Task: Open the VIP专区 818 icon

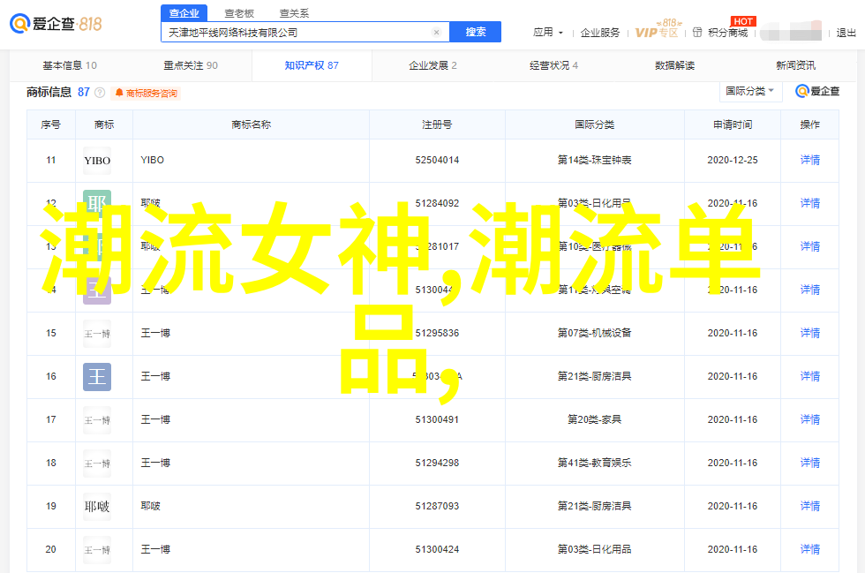Action: click(658, 29)
